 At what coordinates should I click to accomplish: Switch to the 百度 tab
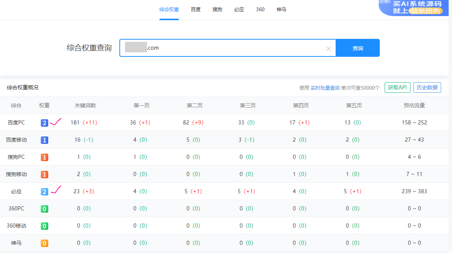[x=196, y=9]
